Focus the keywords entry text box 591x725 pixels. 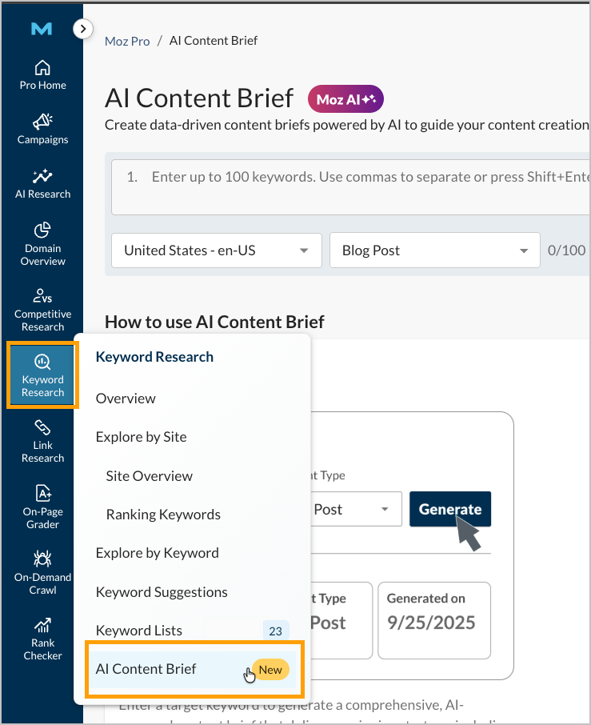tap(351, 186)
